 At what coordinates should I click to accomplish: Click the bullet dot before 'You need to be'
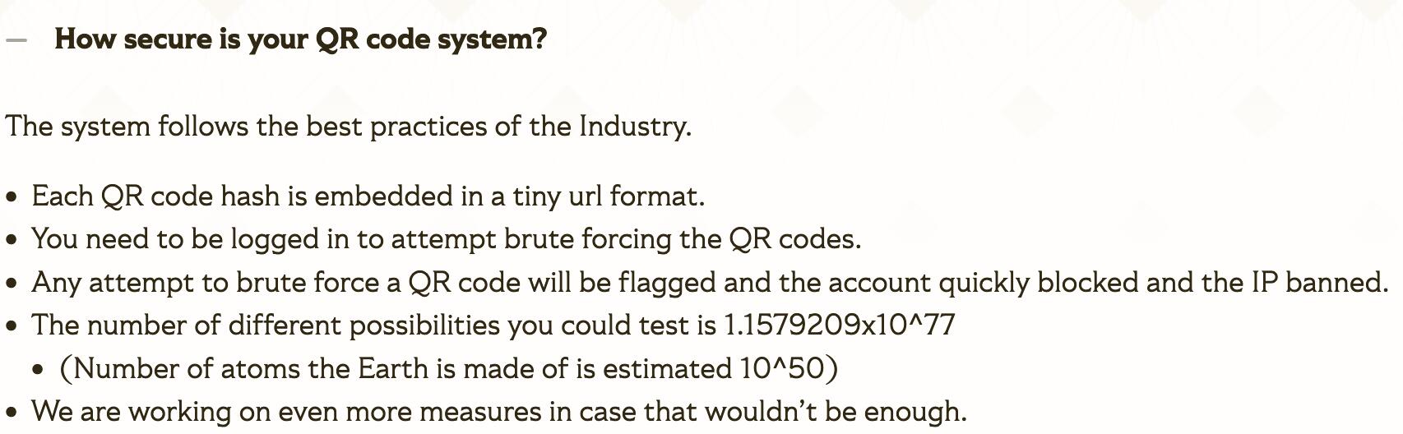coord(12,240)
